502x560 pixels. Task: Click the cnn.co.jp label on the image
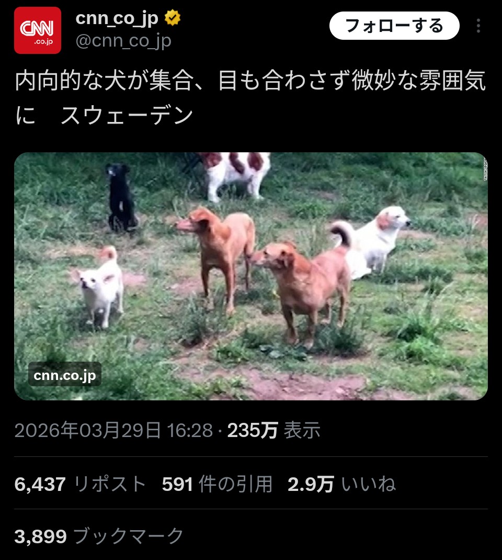[65, 374]
